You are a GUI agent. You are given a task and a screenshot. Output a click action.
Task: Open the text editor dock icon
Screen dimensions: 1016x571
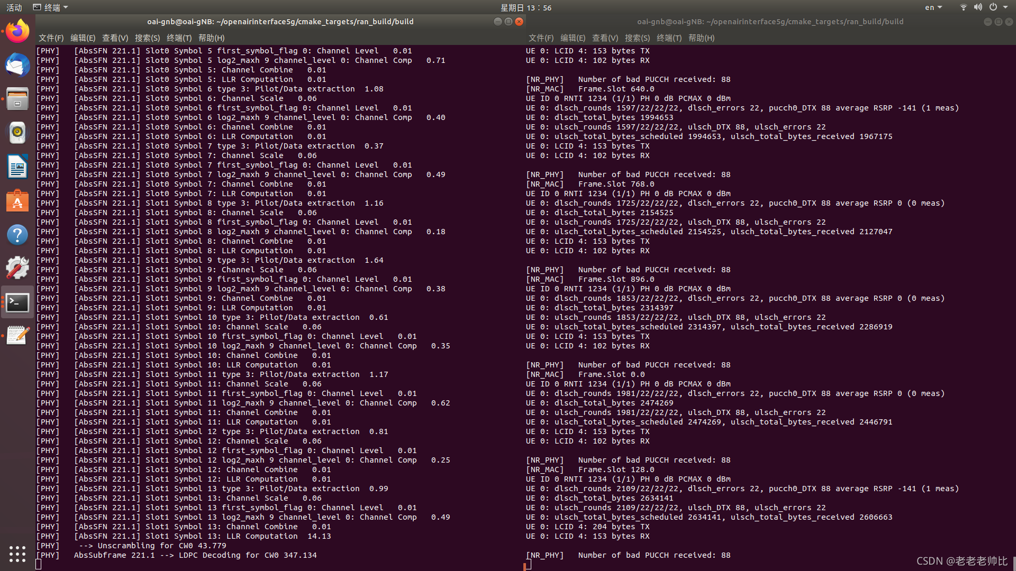pyautogui.click(x=17, y=335)
